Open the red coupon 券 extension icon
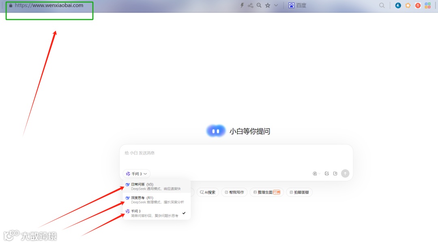Screen dimensions: 438x244 (x=418, y=5)
